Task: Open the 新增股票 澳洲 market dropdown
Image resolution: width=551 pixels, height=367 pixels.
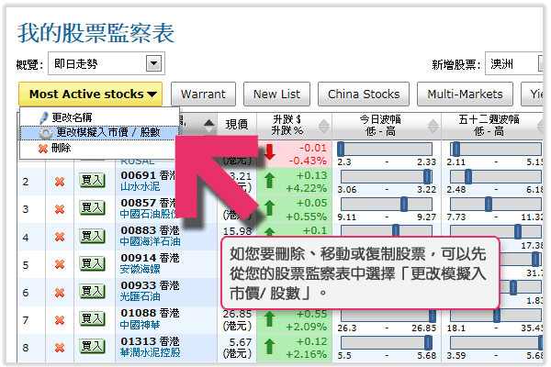Action: (x=513, y=63)
